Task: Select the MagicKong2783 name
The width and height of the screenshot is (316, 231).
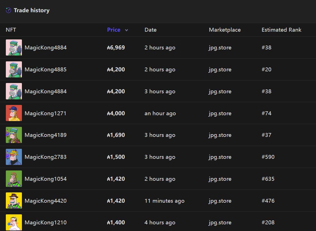Action: coord(45,157)
